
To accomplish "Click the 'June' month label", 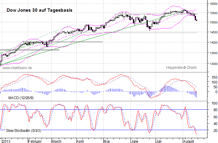I will 134,141.
